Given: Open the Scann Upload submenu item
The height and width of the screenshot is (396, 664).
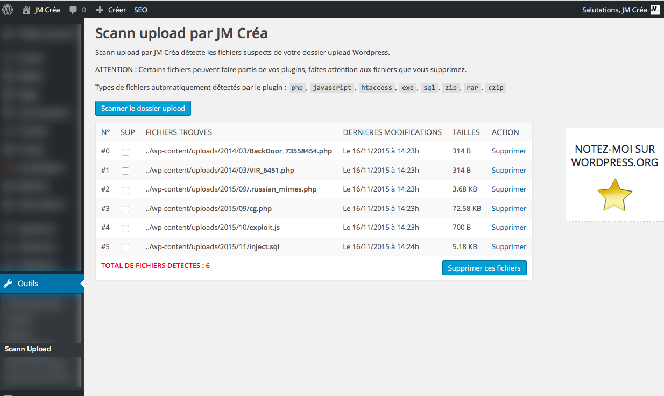Looking at the screenshot, I should tap(28, 349).
